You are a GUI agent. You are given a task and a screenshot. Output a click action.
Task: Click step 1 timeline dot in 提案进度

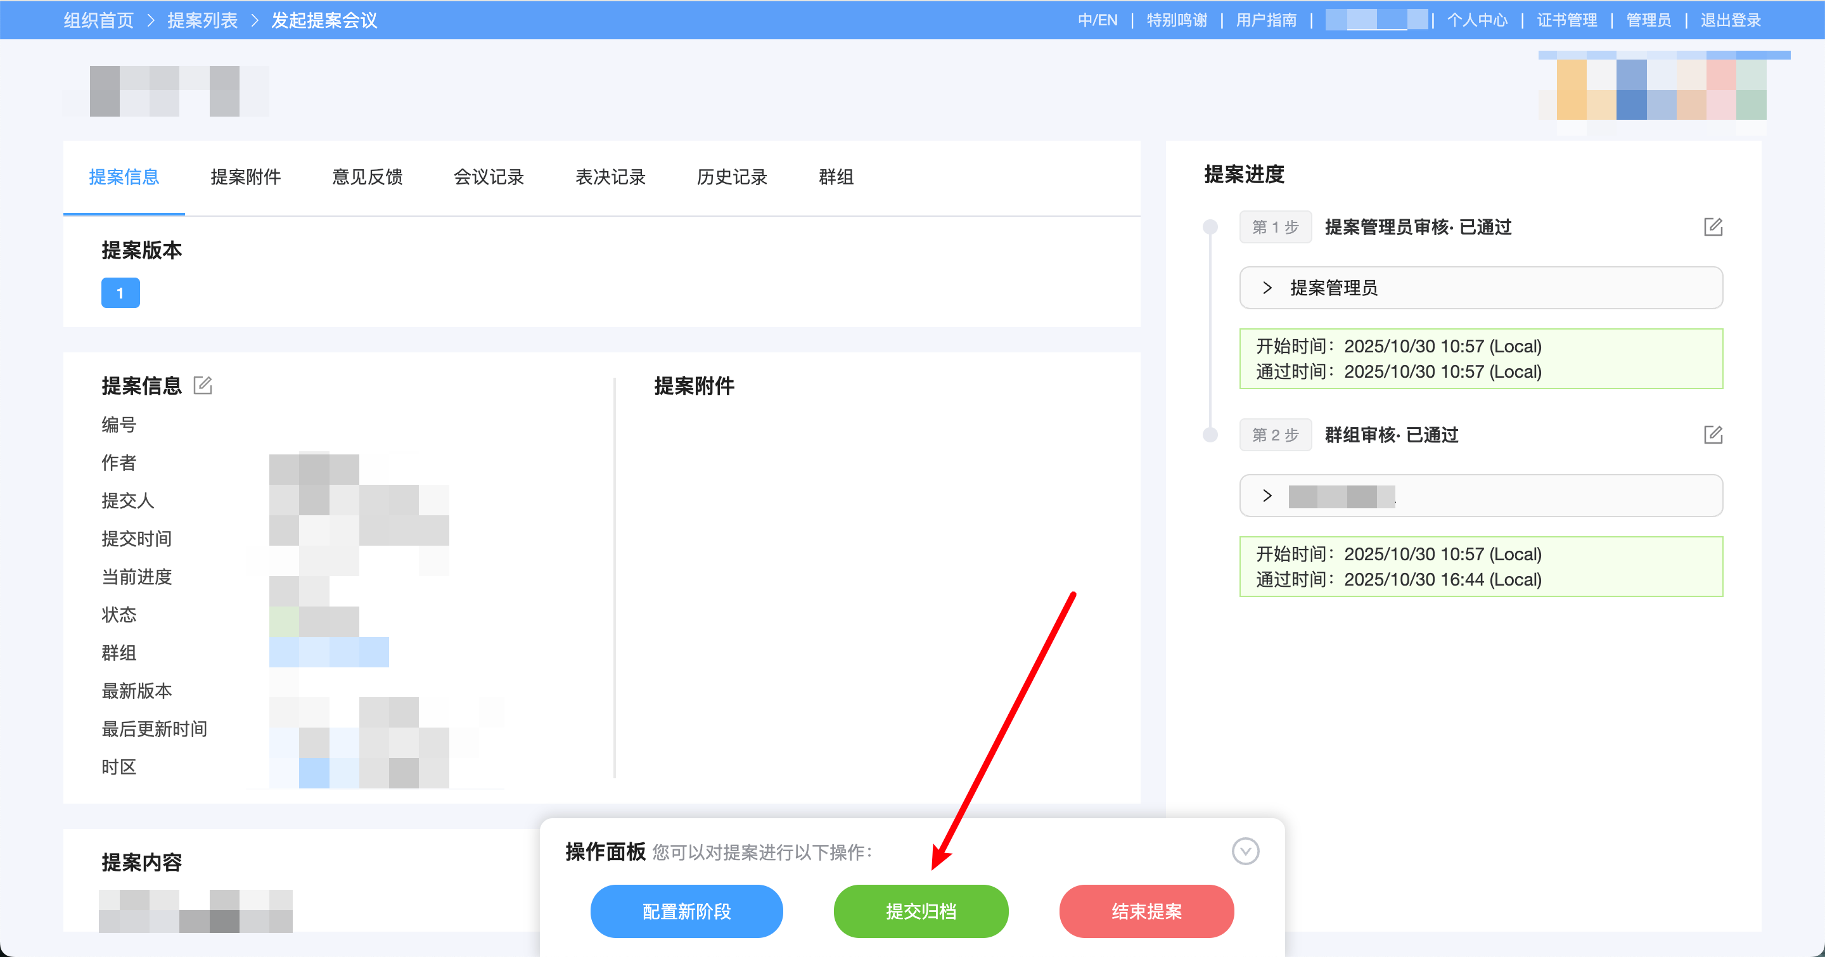click(1209, 227)
